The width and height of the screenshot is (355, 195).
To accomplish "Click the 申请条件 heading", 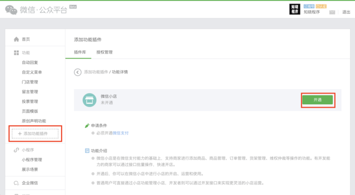I will click(99, 126).
